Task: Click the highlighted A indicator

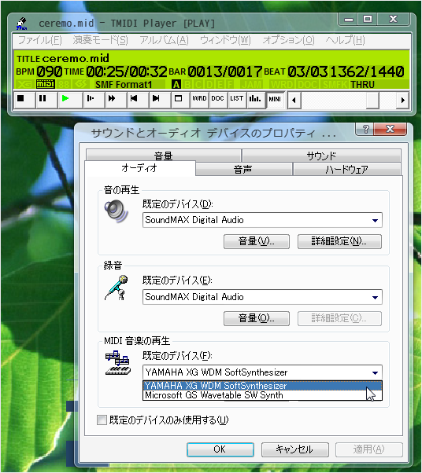Action: tap(176, 85)
